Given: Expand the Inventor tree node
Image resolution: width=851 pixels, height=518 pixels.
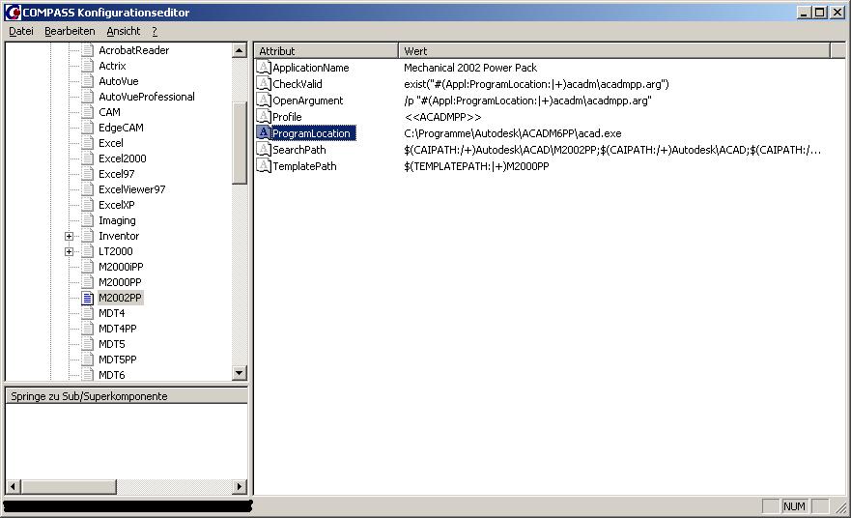Looking at the screenshot, I should (x=69, y=236).
